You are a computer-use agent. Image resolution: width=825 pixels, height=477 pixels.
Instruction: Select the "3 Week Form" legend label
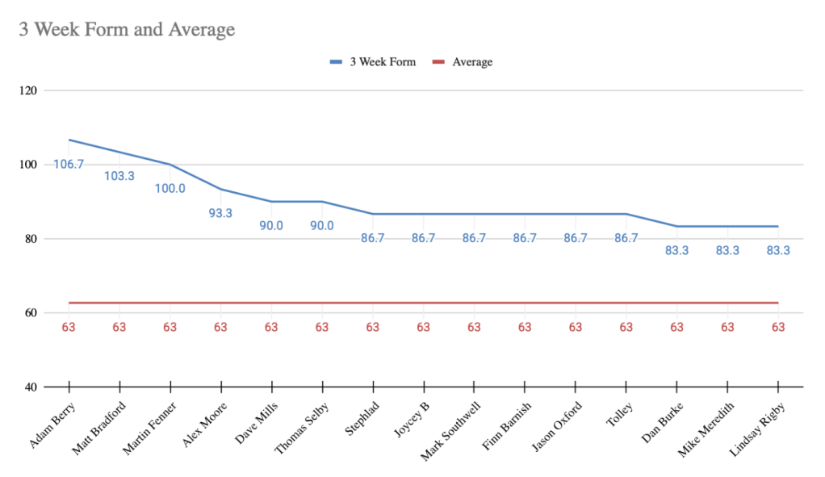pyautogui.click(x=383, y=61)
